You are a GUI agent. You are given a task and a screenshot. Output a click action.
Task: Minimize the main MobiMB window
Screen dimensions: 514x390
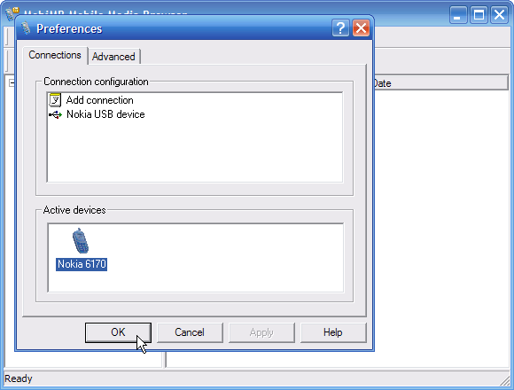coord(458,15)
